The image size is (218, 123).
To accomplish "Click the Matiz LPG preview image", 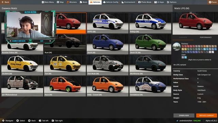I will click(195, 23).
